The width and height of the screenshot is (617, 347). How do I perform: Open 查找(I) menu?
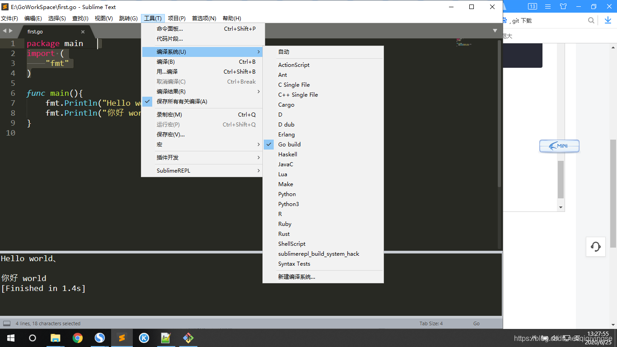80,19
